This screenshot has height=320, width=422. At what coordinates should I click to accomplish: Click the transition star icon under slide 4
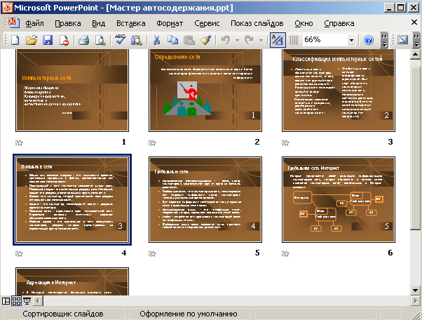(x=19, y=253)
